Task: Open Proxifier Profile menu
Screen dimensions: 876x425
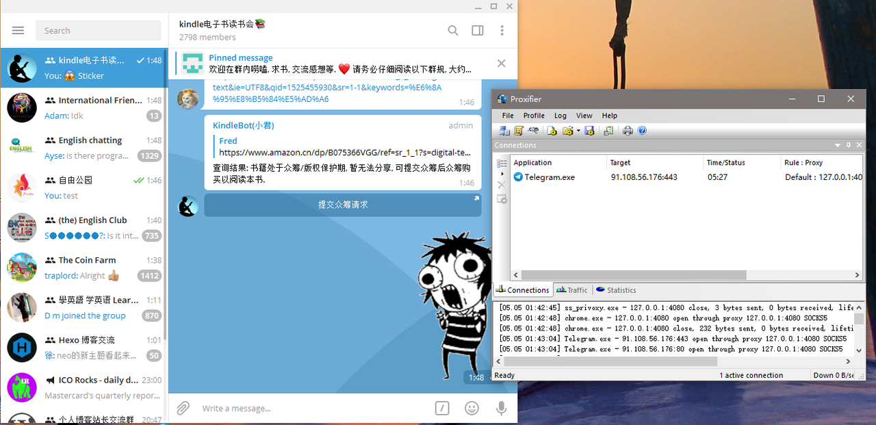Action: 534,116
